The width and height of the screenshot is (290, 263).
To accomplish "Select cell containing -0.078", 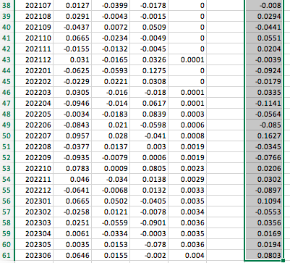I will point(149,244).
